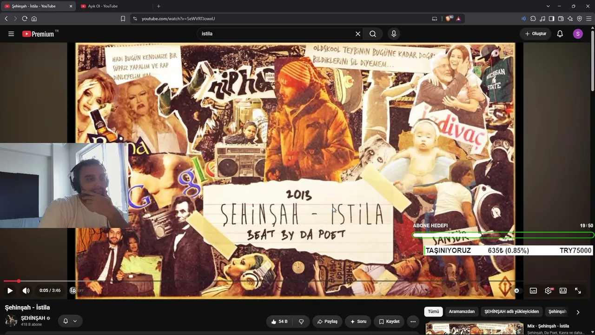Open more actions three-dot menu

413,322
